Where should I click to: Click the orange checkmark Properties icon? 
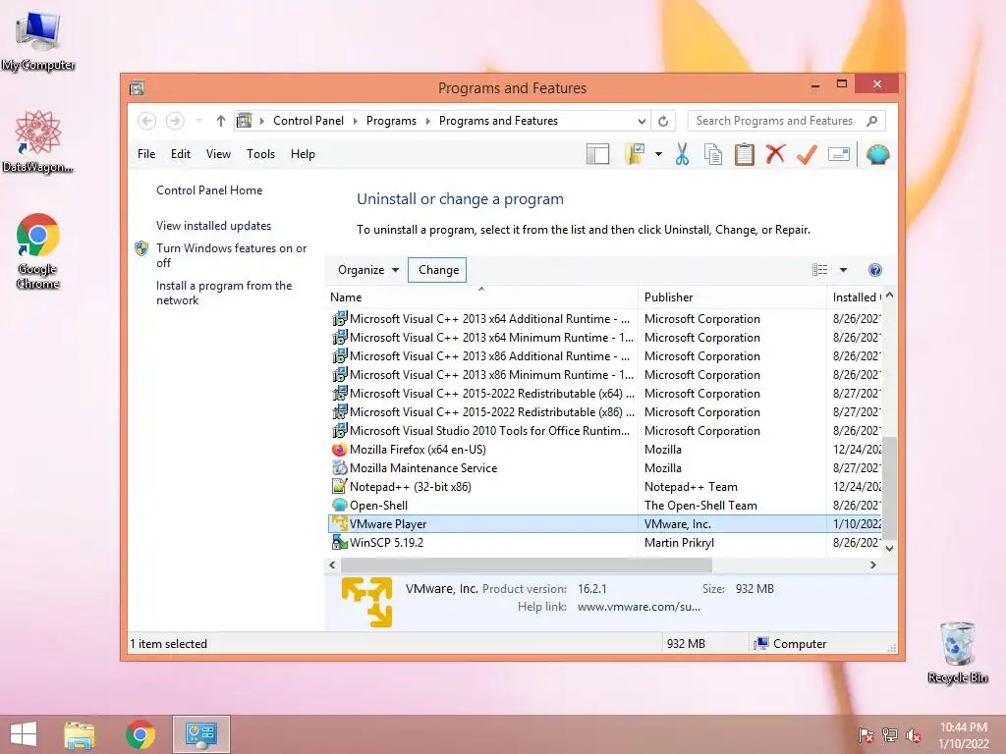(807, 154)
